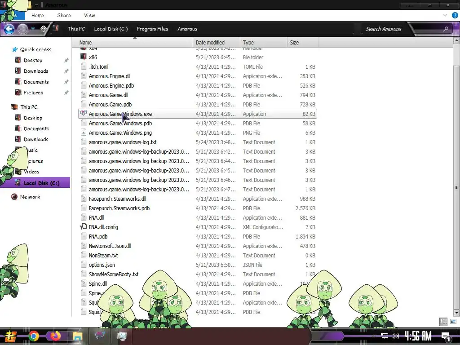
Task: Click the Amorous breadcrumb segment
Action: click(187, 29)
